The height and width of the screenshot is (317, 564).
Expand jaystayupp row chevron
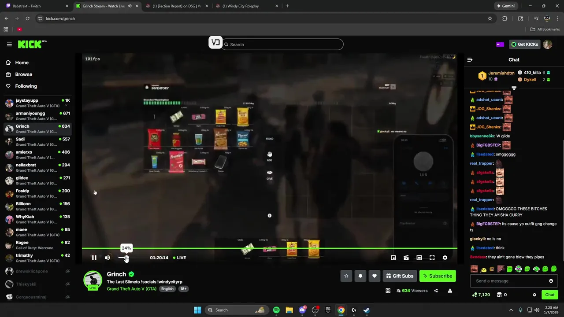66,106
